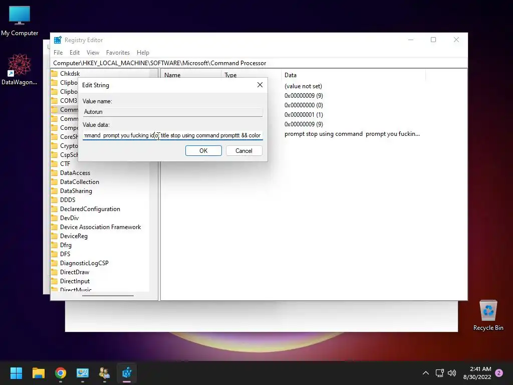Screen dimensions: 513x385
Task: Select the DeviceReg registry key
Action: (74, 236)
